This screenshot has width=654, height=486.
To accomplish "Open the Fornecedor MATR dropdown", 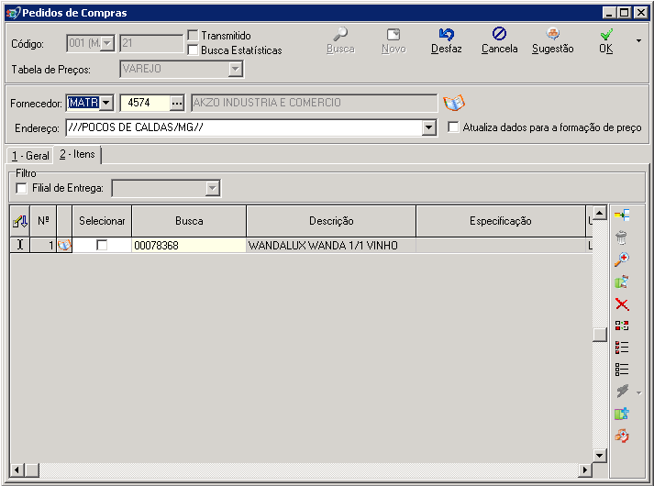I will click(x=106, y=103).
